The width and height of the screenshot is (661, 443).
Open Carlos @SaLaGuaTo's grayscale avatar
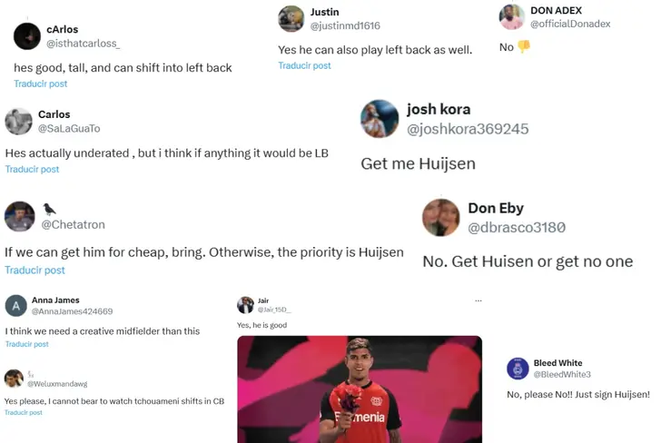point(18,122)
